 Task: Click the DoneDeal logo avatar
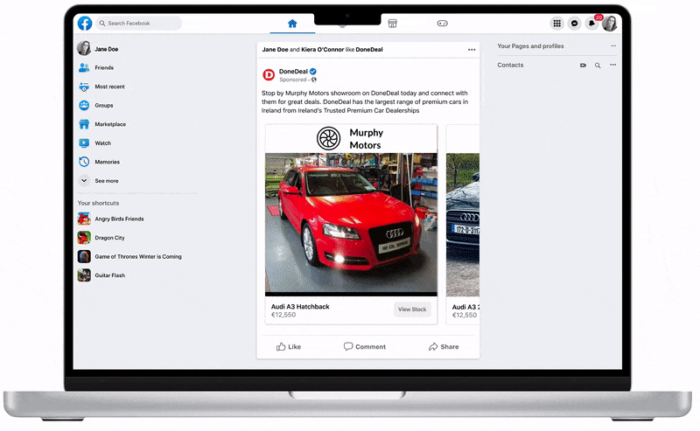(269, 75)
